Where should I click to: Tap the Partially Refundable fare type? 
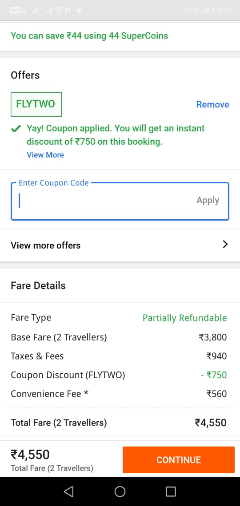coord(184,318)
